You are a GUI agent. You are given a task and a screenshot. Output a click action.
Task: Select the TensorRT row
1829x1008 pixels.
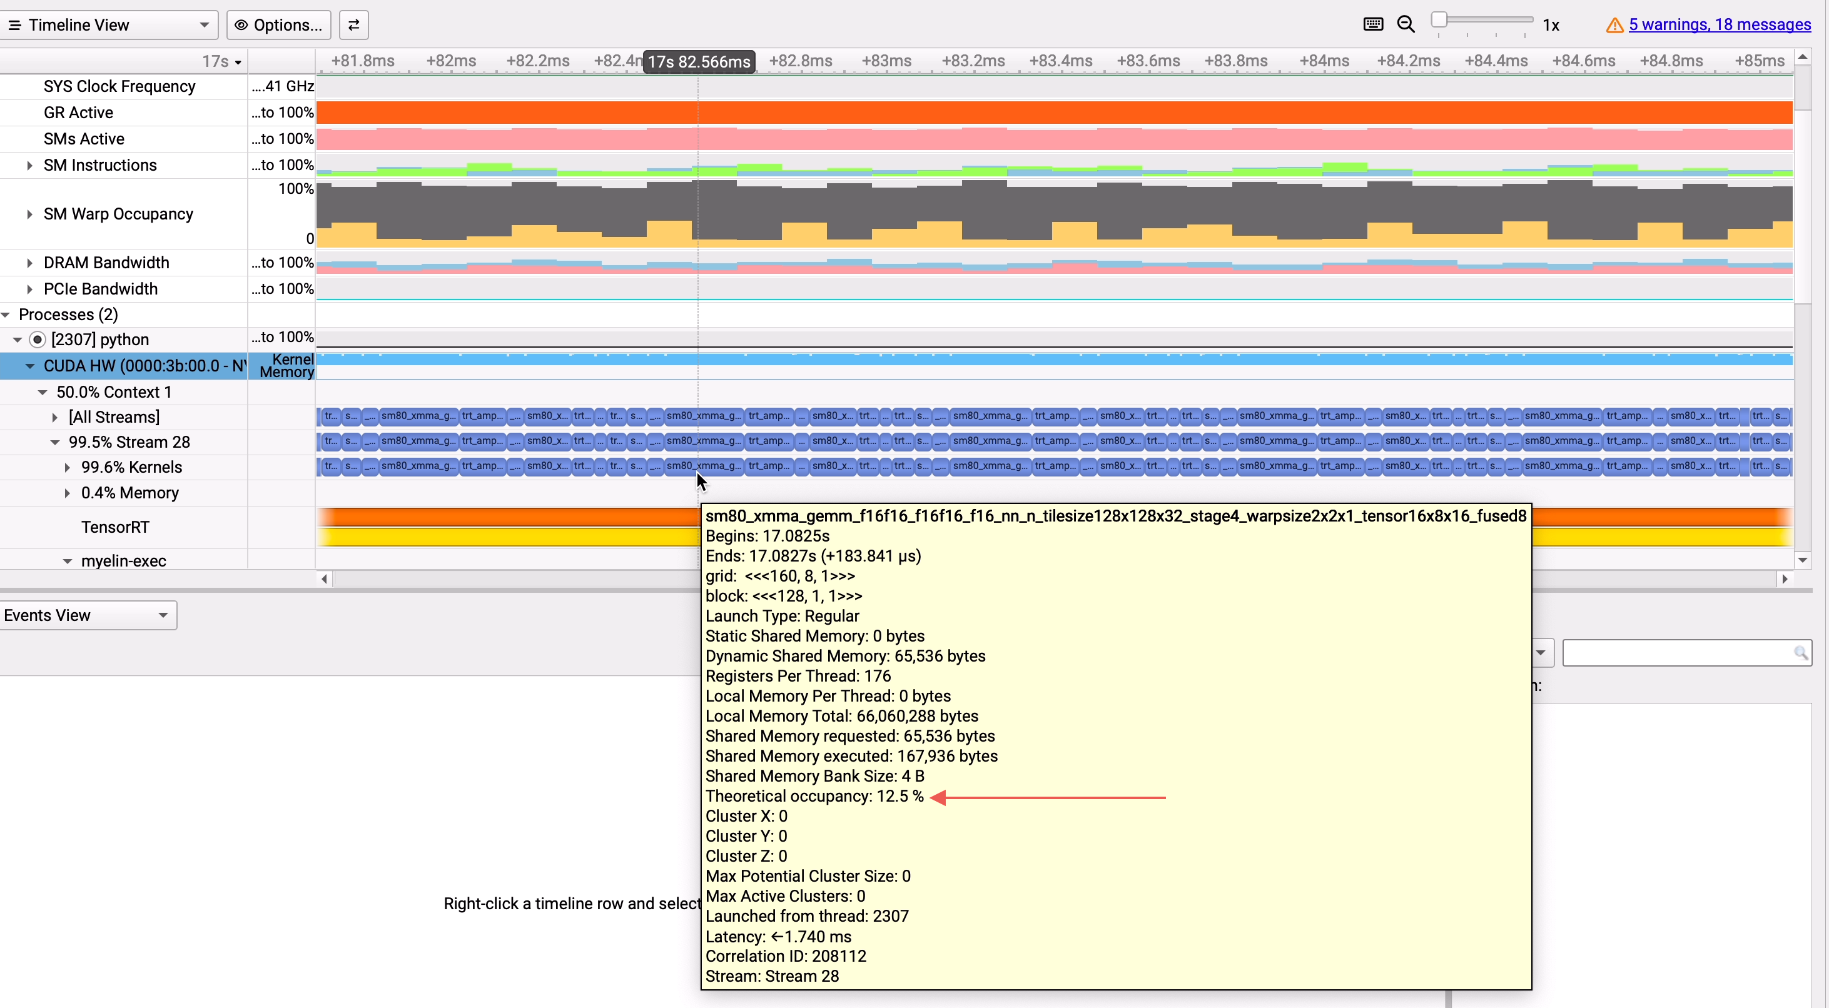click(115, 527)
